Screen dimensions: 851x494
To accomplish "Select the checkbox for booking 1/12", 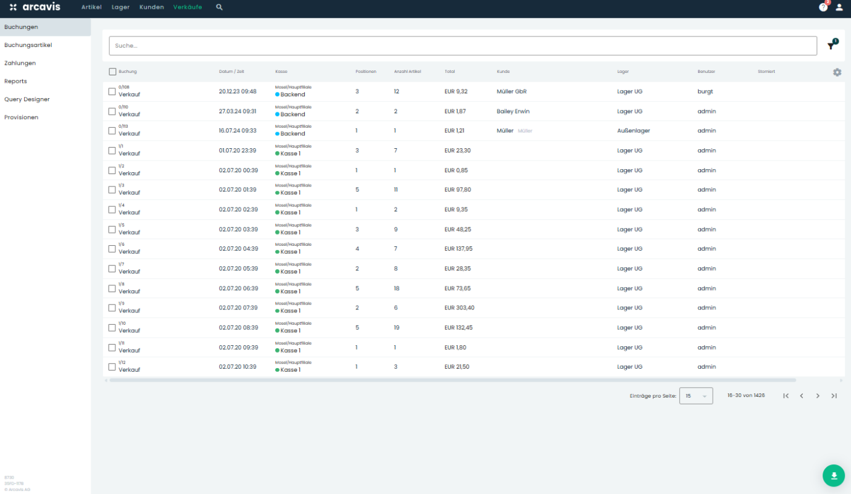I will tap(112, 367).
